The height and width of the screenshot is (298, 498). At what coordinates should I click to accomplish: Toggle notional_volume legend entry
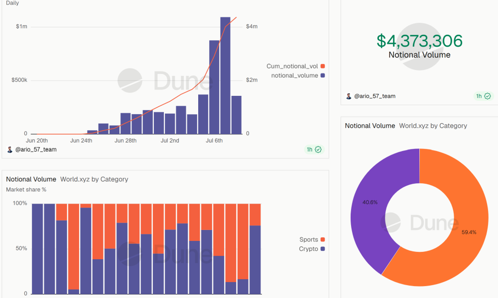(x=298, y=75)
